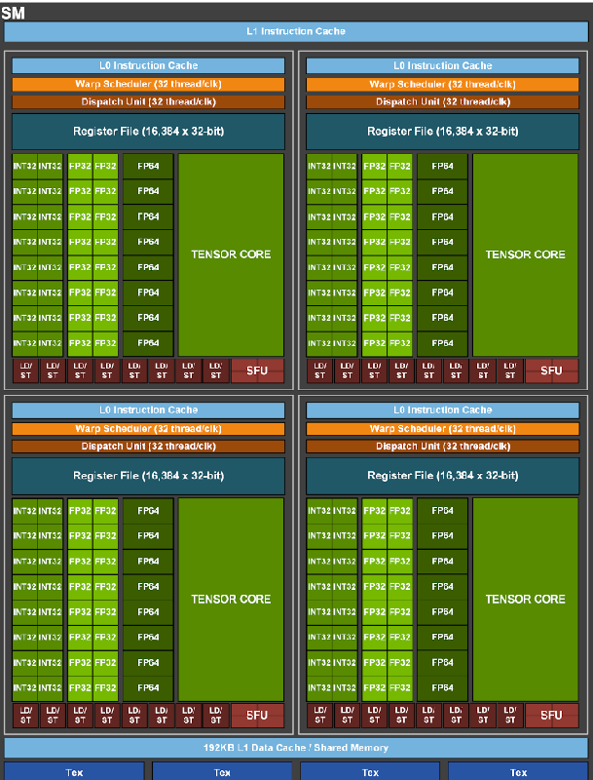The image size is (593, 780).
Task: Pick the Dispatch Unit in the top-right partition
Action: point(442,102)
